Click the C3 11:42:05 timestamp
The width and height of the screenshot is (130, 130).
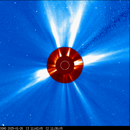[34, 128]
